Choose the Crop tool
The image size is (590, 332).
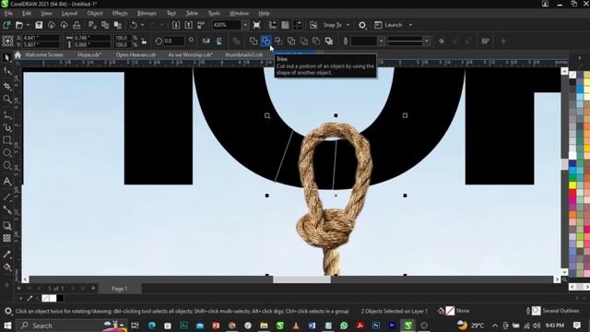click(x=6, y=86)
